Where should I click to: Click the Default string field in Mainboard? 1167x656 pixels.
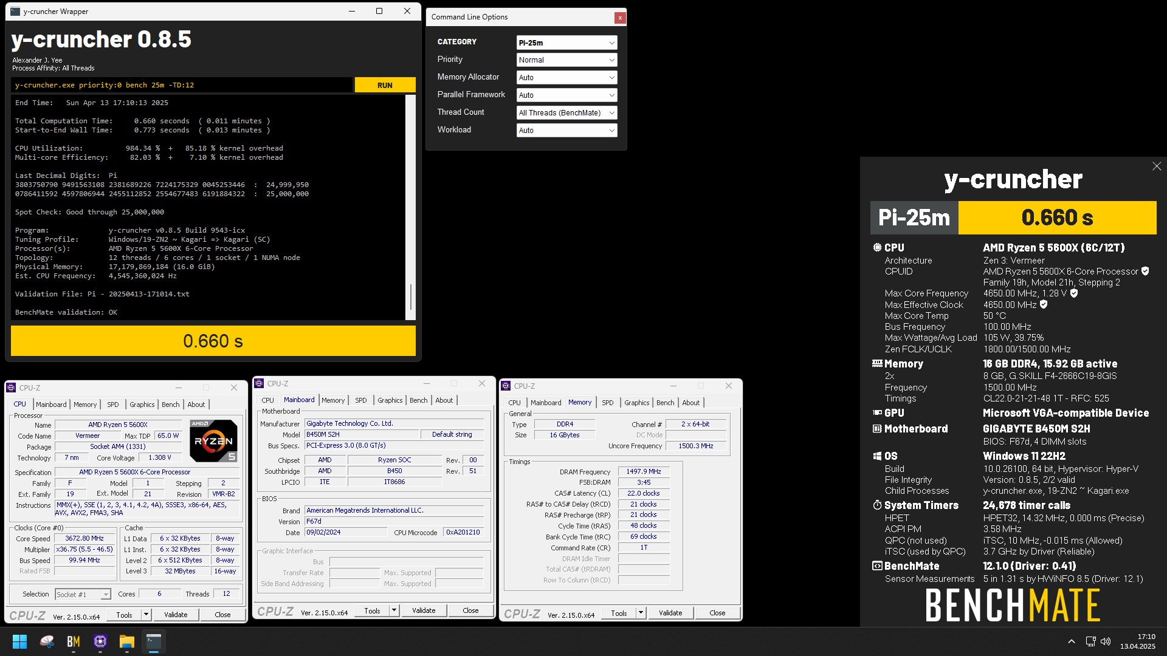pyautogui.click(x=452, y=434)
